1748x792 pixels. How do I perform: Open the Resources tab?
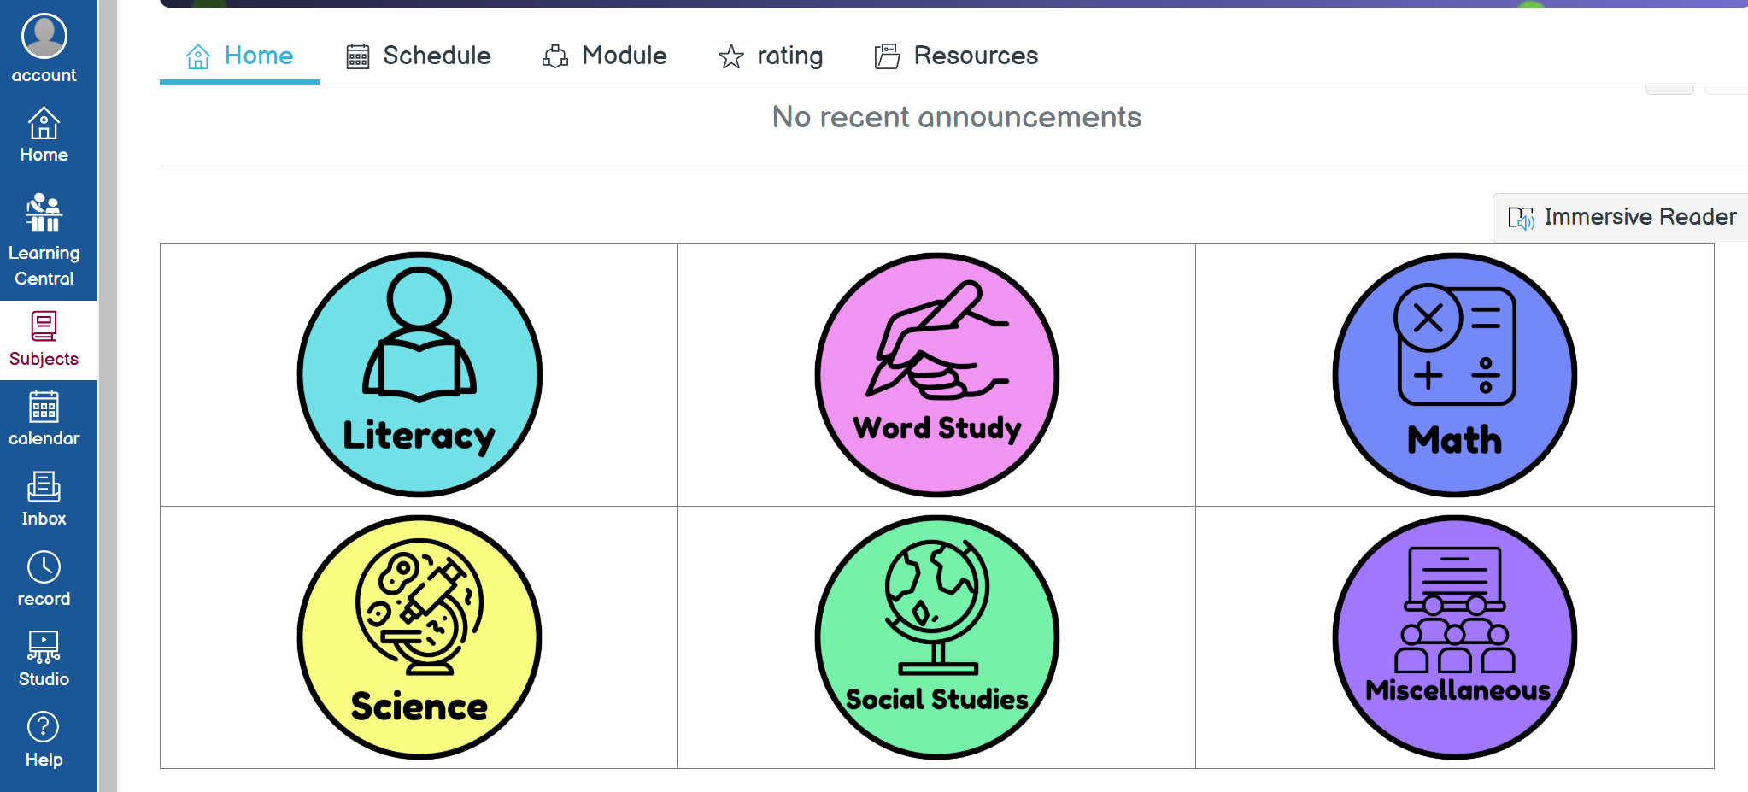point(957,56)
